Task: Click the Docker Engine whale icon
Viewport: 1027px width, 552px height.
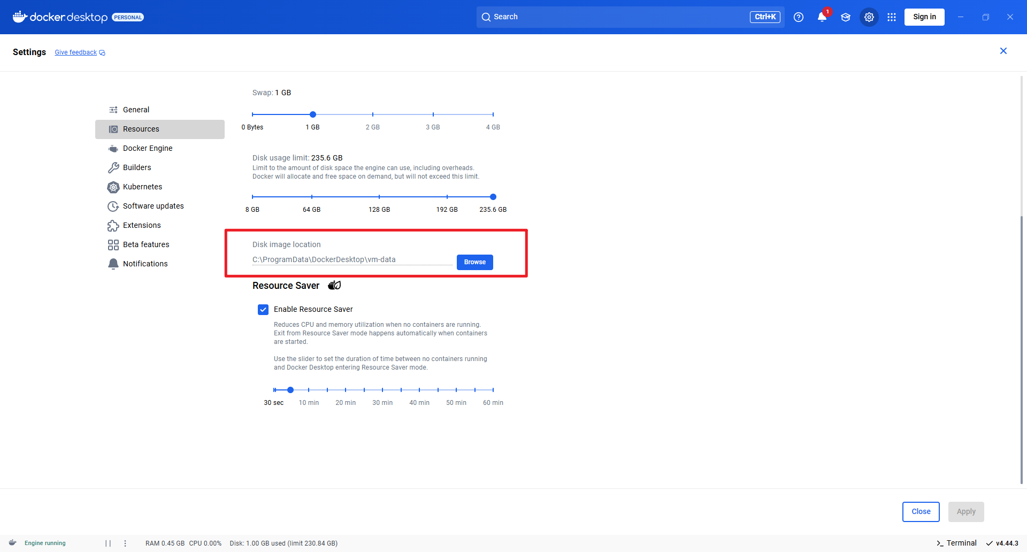Action: [113, 148]
